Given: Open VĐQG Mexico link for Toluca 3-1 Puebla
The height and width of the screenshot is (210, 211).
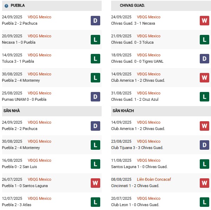Looking at the screenshot, I should (39, 55).
